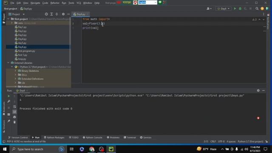Go to previous highlighted error arrow
Image resolution: width=272 pixels, height=153 pixels.
[259, 20]
